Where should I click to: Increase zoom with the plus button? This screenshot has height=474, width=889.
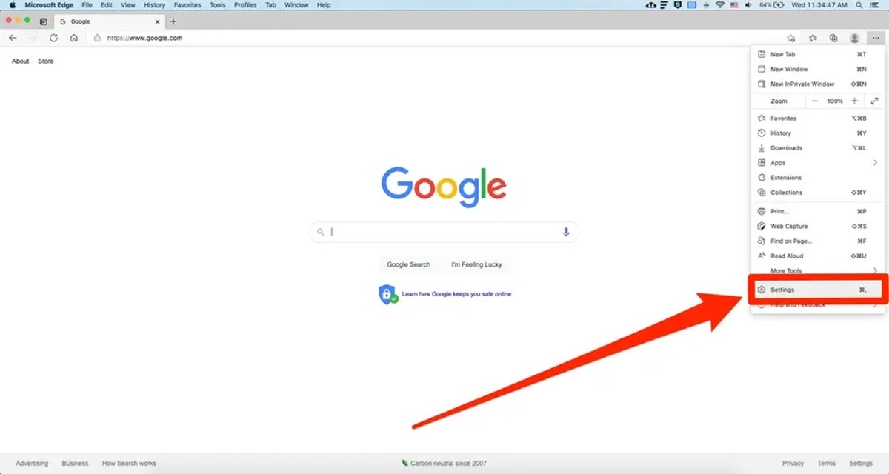pos(854,101)
